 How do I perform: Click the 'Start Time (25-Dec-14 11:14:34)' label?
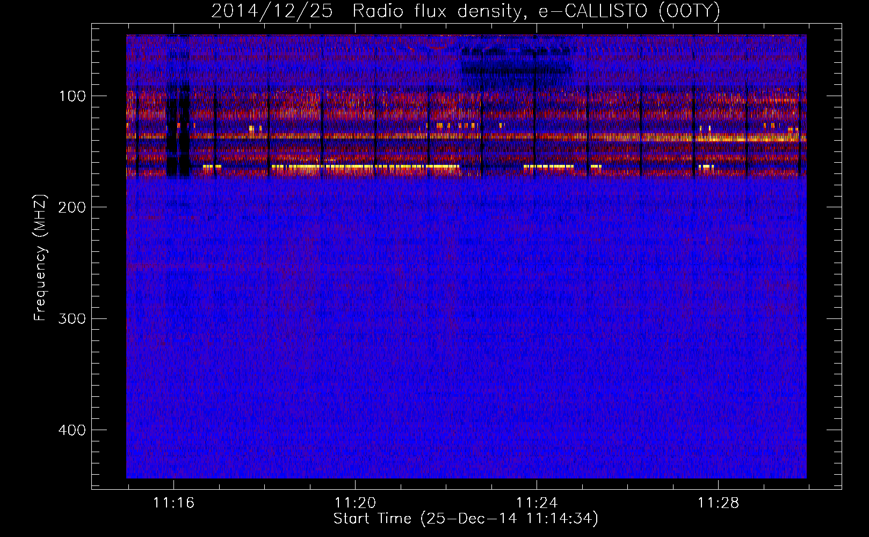(x=466, y=519)
